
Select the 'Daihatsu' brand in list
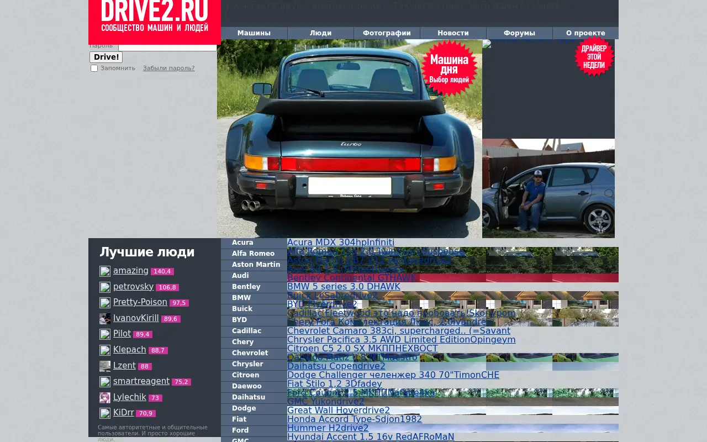click(x=254, y=397)
